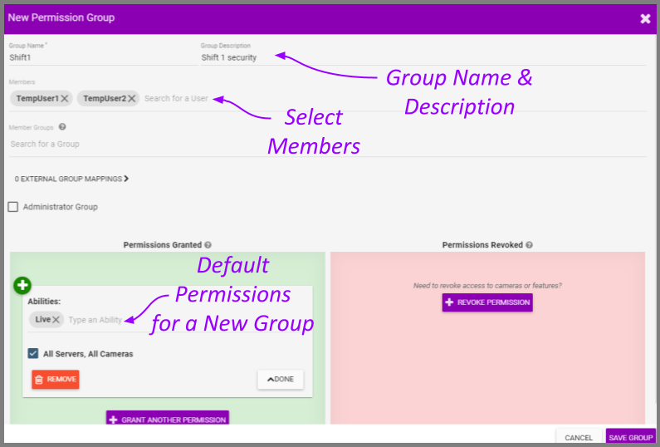Image resolution: width=660 pixels, height=447 pixels.
Task: Close the New Permission Group dialog
Action: pyautogui.click(x=645, y=18)
